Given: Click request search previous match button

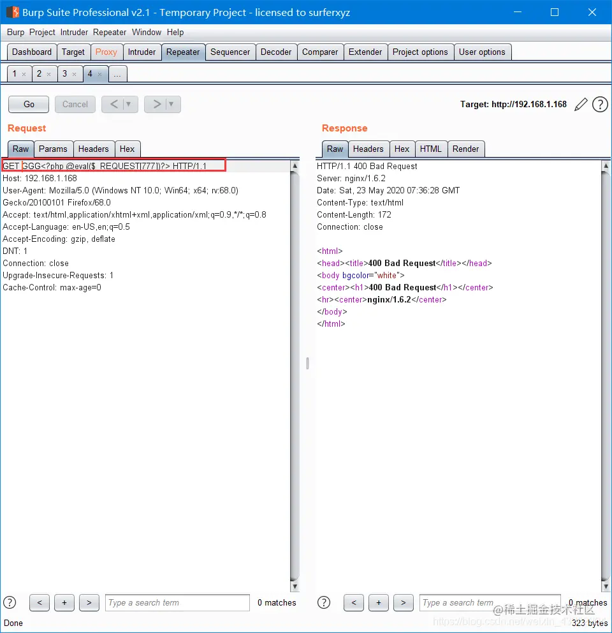Looking at the screenshot, I should pyautogui.click(x=40, y=603).
